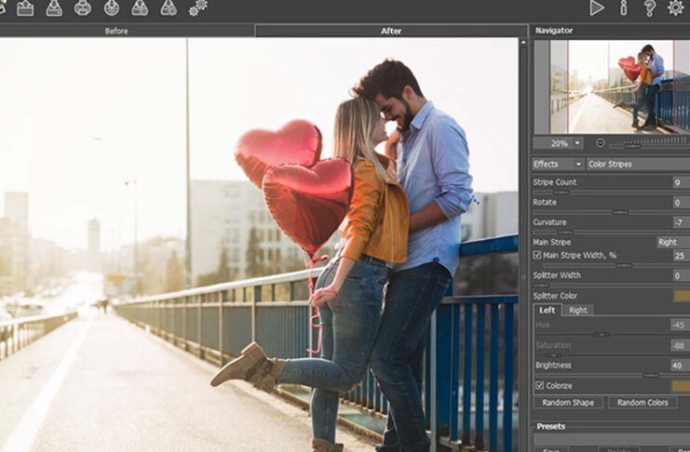Click the 'Splitter Color' label
This screenshot has height=452, width=690.
555,296
